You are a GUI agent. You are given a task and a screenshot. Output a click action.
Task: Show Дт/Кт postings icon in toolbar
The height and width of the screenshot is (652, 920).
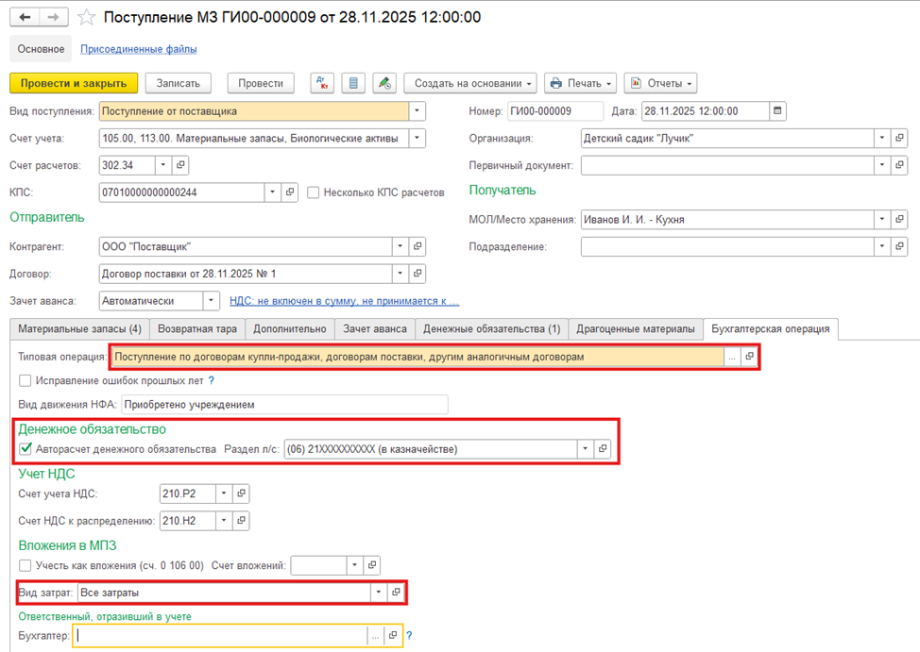coord(322,83)
